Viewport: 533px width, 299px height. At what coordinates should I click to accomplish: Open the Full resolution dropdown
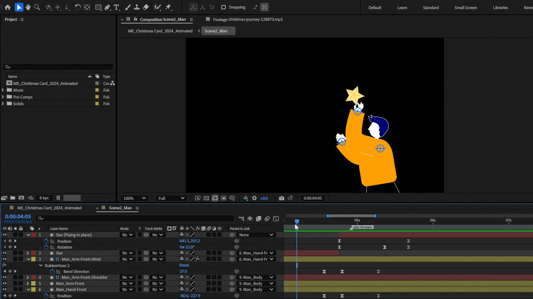[171, 198]
